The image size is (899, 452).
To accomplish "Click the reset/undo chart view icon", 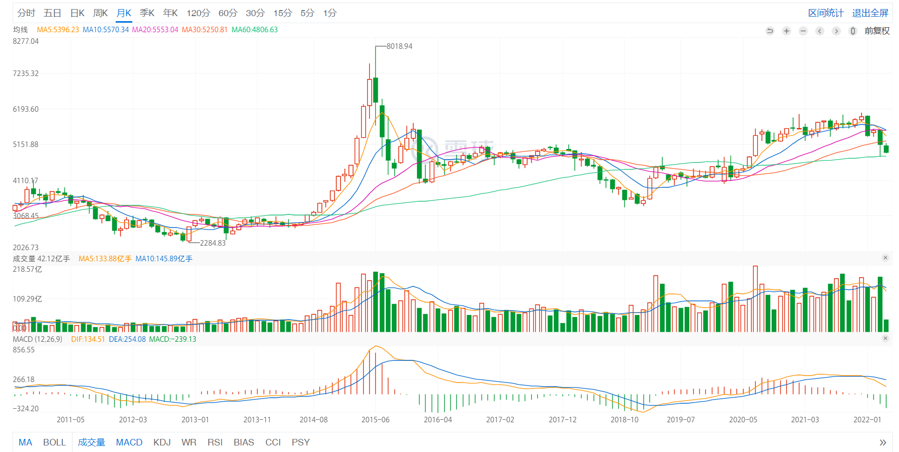I will pos(770,31).
